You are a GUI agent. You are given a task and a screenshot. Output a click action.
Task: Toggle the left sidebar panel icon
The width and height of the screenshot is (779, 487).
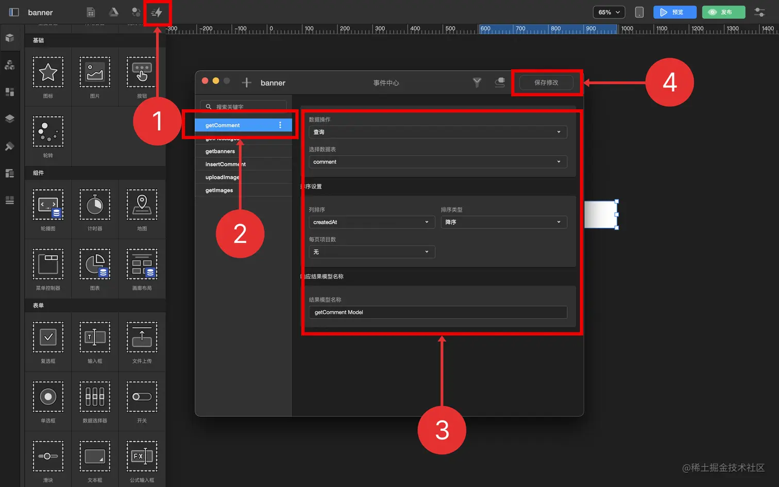(14, 12)
